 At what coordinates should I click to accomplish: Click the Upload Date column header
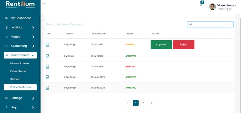tap(99, 34)
